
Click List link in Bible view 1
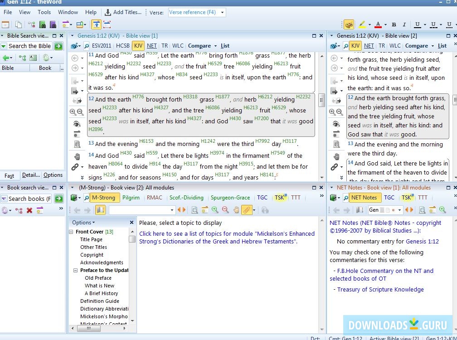(225, 46)
